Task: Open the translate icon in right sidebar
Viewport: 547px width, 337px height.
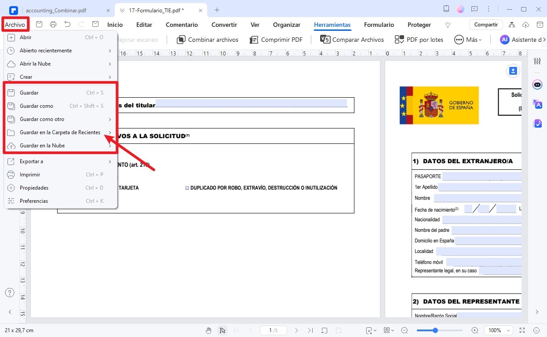Action: pyautogui.click(x=537, y=104)
